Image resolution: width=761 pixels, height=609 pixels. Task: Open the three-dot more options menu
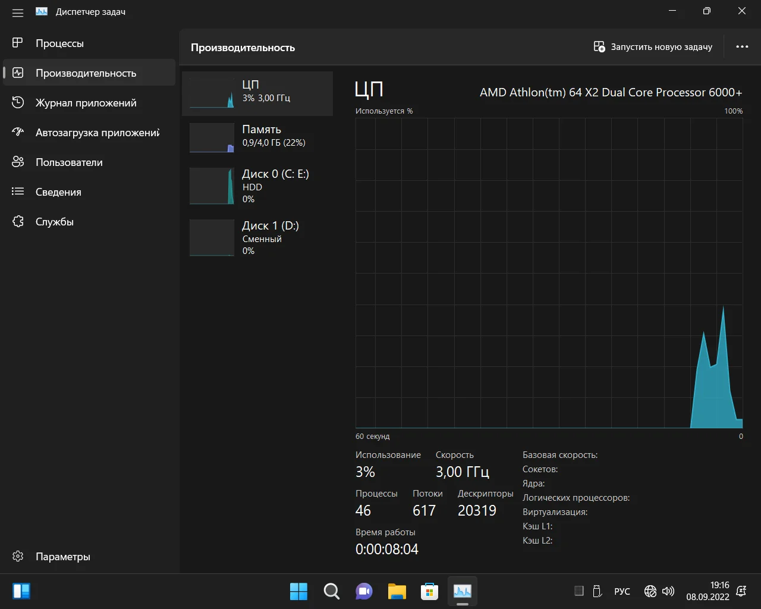pos(742,47)
